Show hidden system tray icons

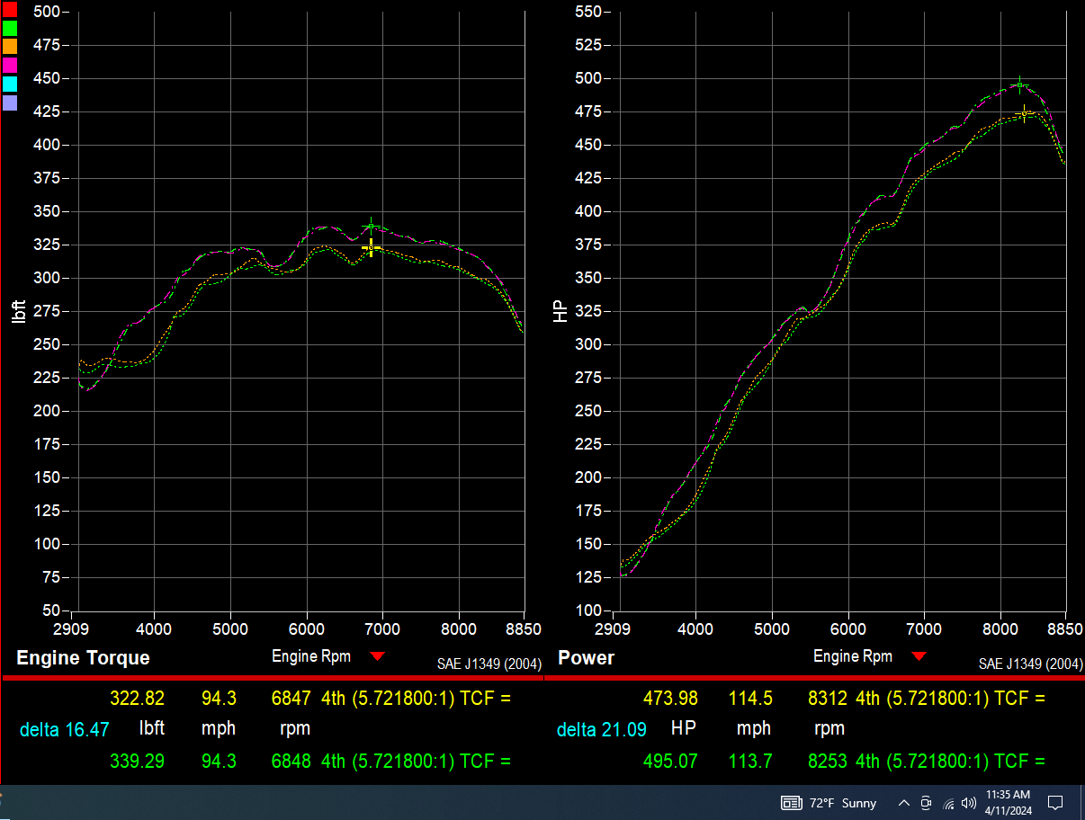coord(903,803)
